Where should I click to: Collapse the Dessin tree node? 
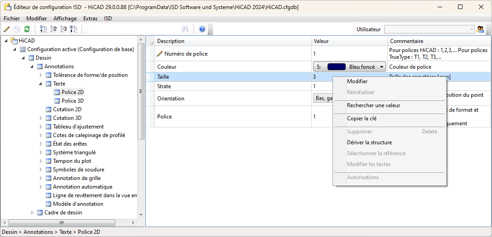click(23, 58)
